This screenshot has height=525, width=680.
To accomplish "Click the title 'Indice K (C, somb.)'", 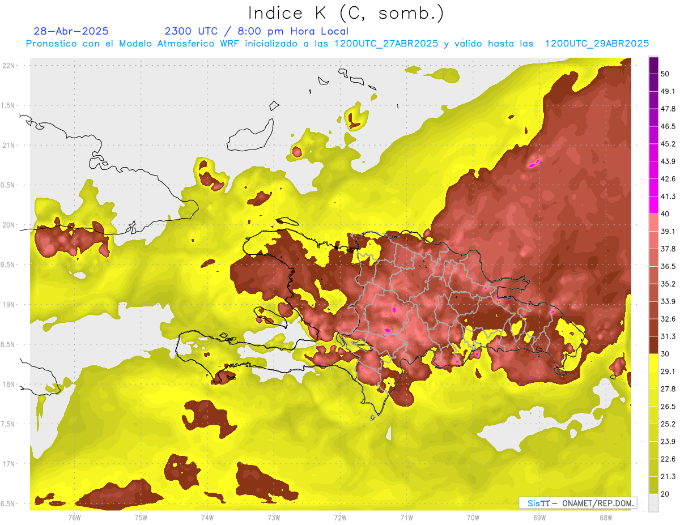I will click(346, 13).
